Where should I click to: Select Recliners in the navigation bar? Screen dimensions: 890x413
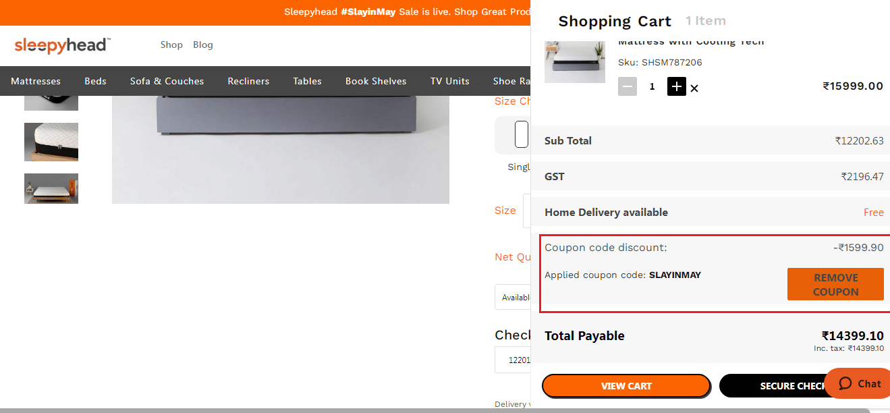coord(248,81)
